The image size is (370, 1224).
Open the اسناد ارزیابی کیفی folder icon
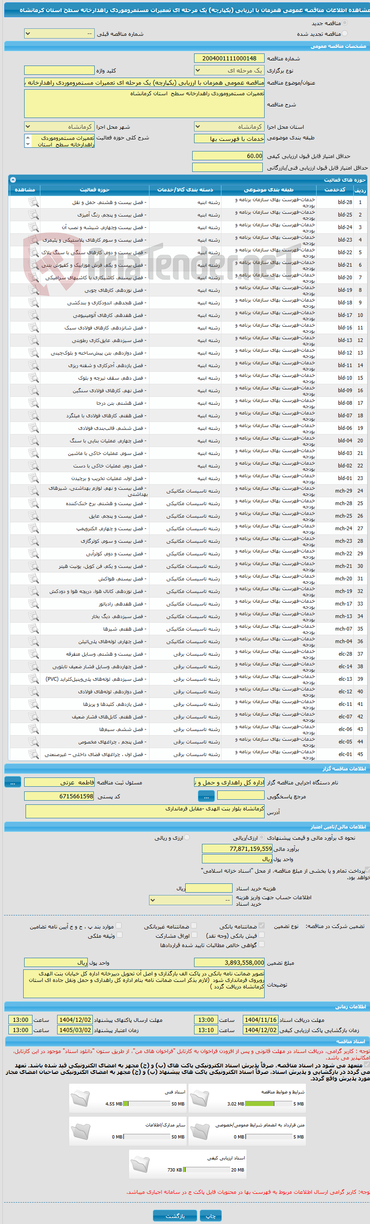tap(140, 1163)
